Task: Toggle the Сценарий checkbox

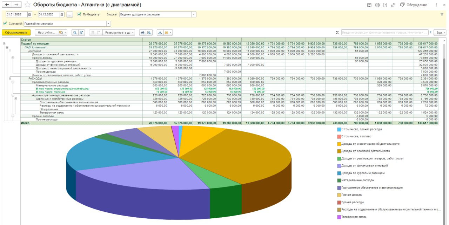Action: point(5,23)
